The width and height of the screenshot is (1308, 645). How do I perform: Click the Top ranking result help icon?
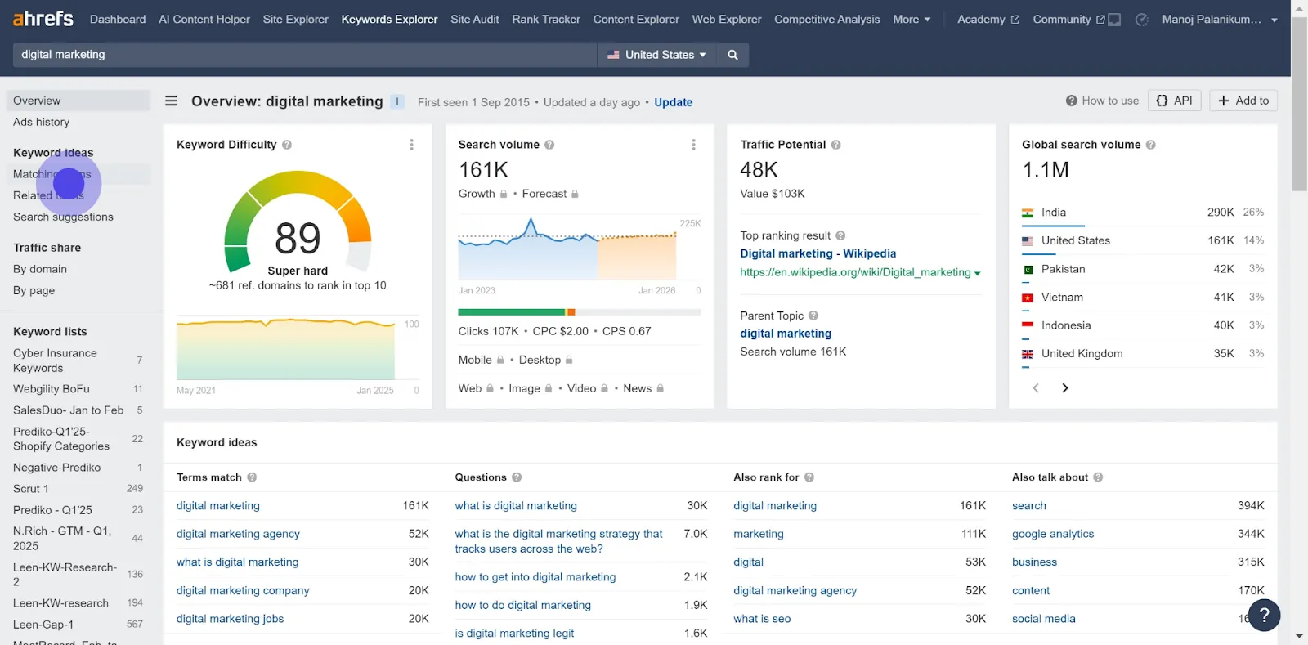840,235
